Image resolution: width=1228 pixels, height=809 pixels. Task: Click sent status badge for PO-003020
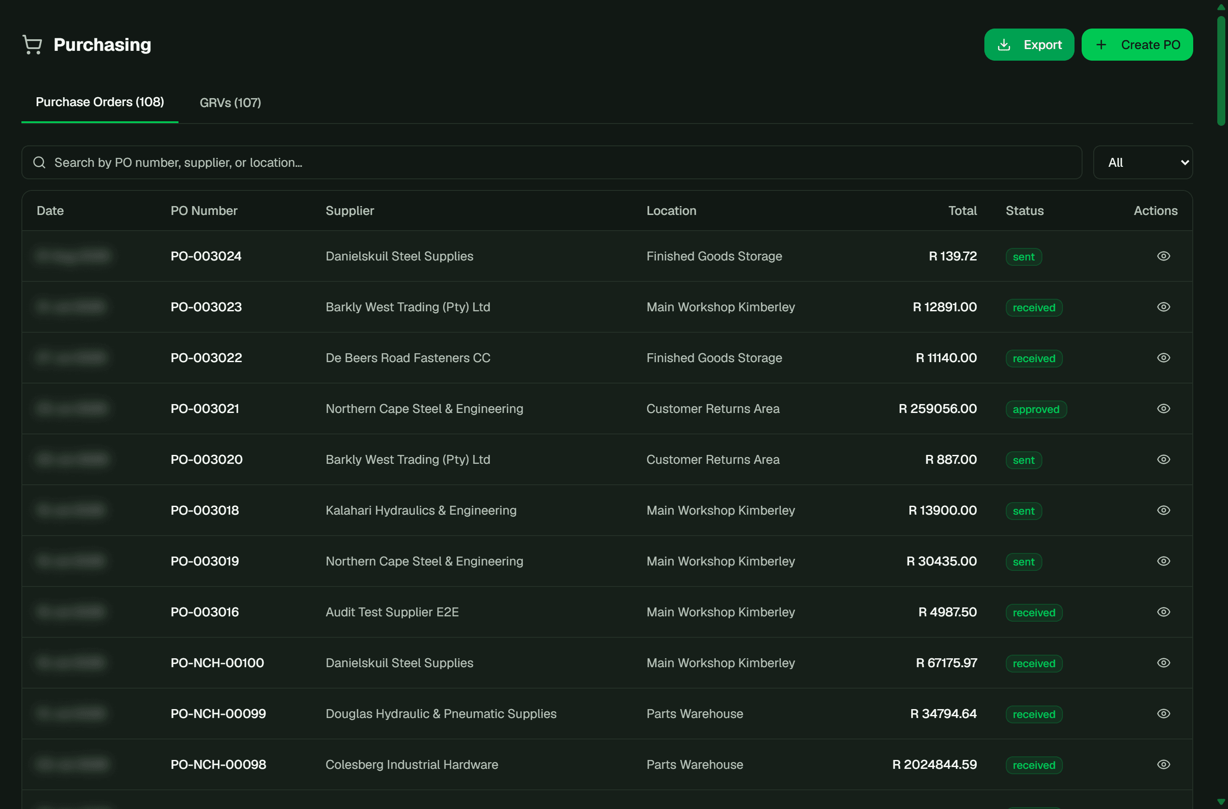[1023, 460]
